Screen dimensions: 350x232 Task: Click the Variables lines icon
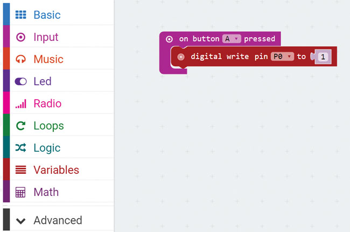point(21,170)
